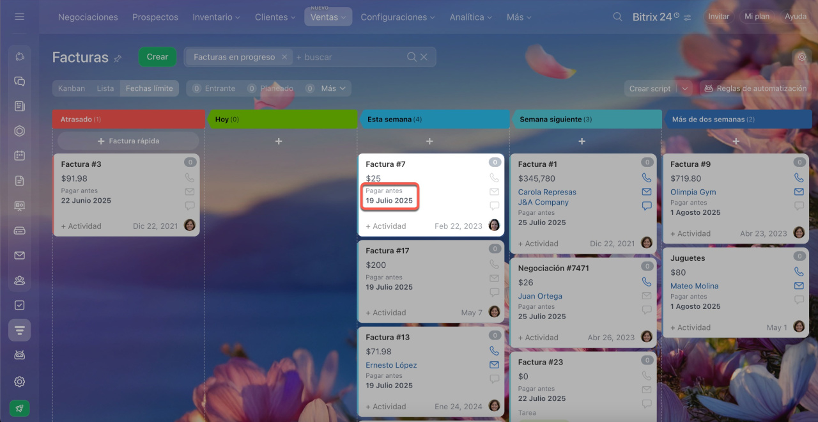Image resolution: width=818 pixels, height=422 pixels.
Task: Select Fechas límite view tab
Action: point(150,88)
